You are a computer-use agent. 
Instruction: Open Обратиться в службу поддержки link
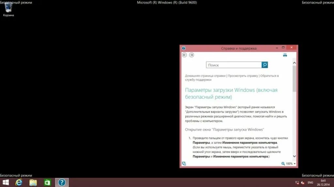click(232, 78)
